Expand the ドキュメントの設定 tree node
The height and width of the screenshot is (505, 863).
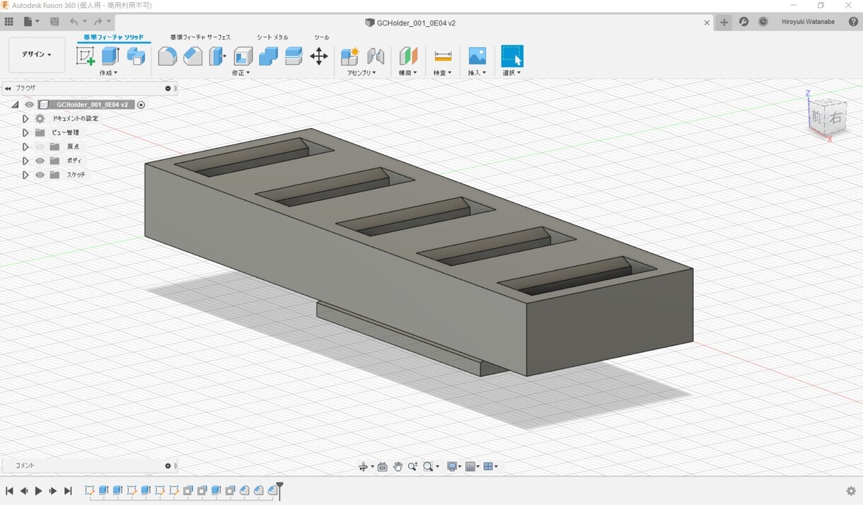coord(25,119)
